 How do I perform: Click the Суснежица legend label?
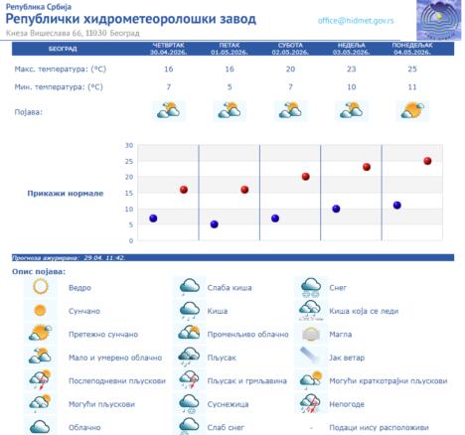pos(228,404)
